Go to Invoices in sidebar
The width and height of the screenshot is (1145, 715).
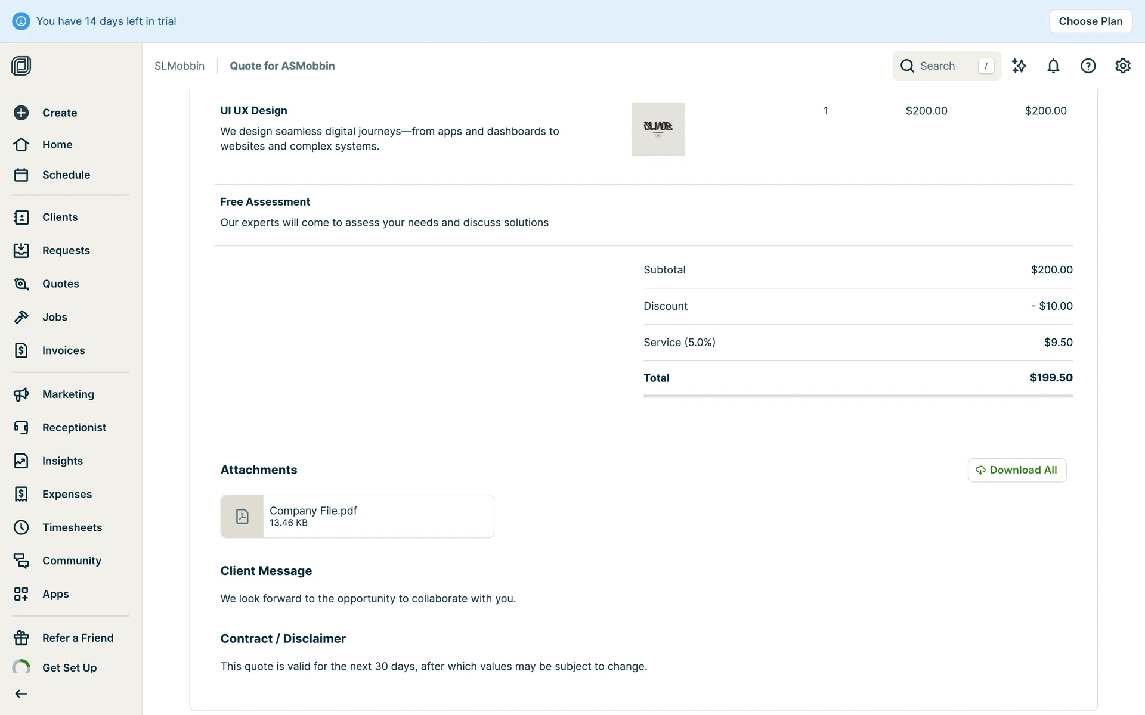(63, 350)
